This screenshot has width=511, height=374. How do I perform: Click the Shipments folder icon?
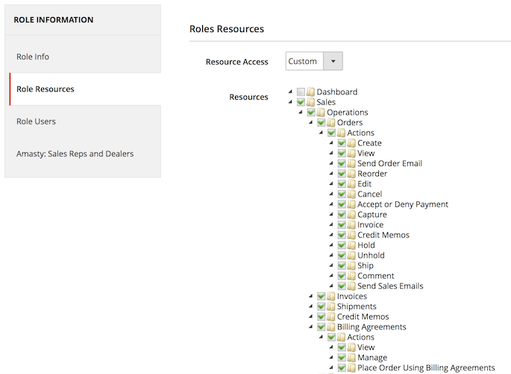(331, 306)
